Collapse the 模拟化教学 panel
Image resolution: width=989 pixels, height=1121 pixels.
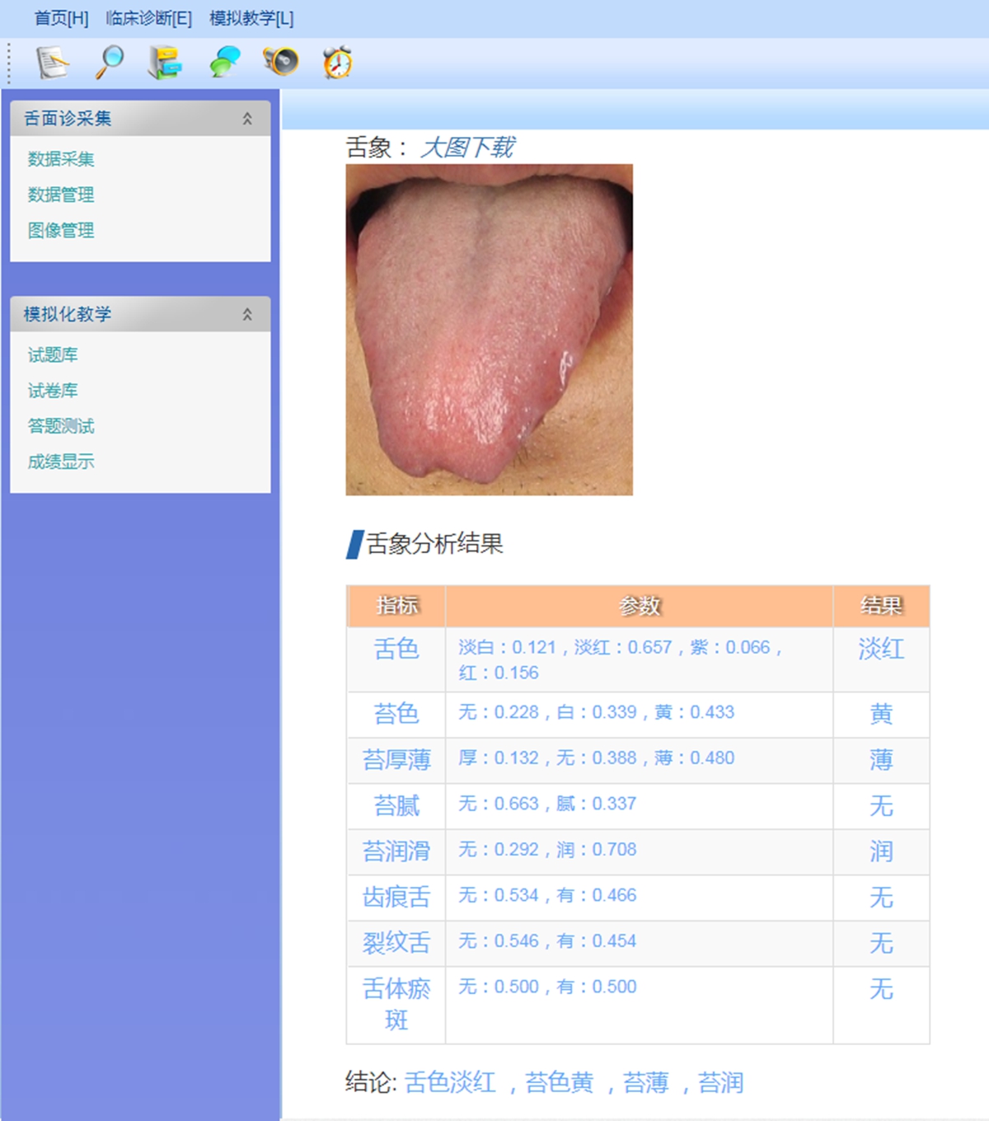coord(247,314)
